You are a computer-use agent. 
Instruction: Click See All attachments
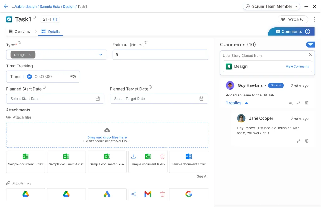tap(202, 176)
